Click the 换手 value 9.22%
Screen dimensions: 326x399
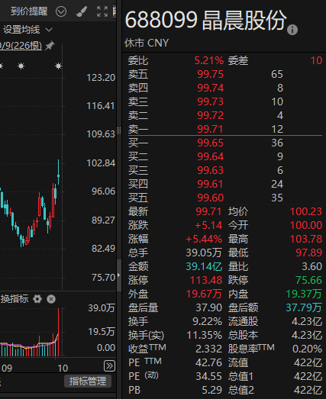tap(208, 322)
